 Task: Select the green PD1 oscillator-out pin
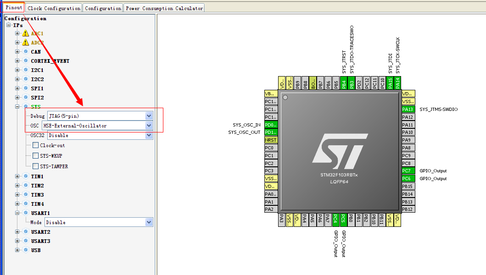271,132
